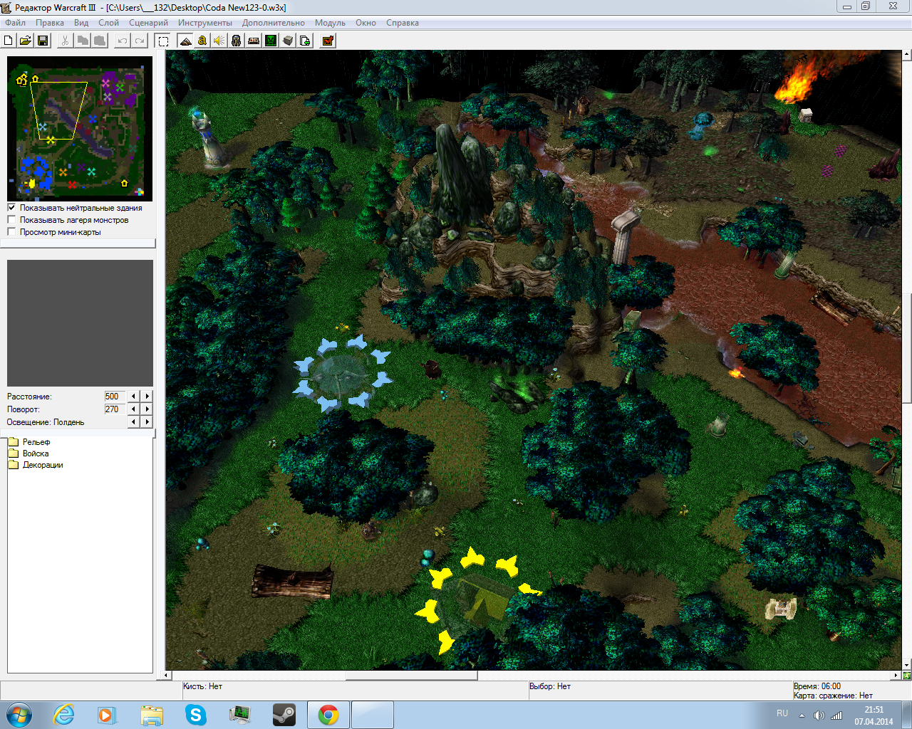
Task: Increase Расстояние value with right arrow
Action: [x=147, y=397]
